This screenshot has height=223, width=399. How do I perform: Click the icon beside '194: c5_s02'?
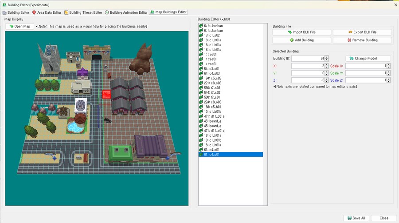(201, 78)
